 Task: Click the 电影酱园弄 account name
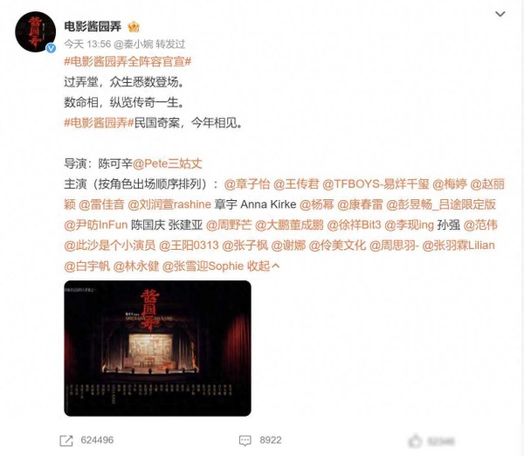[x=93, y=26]
